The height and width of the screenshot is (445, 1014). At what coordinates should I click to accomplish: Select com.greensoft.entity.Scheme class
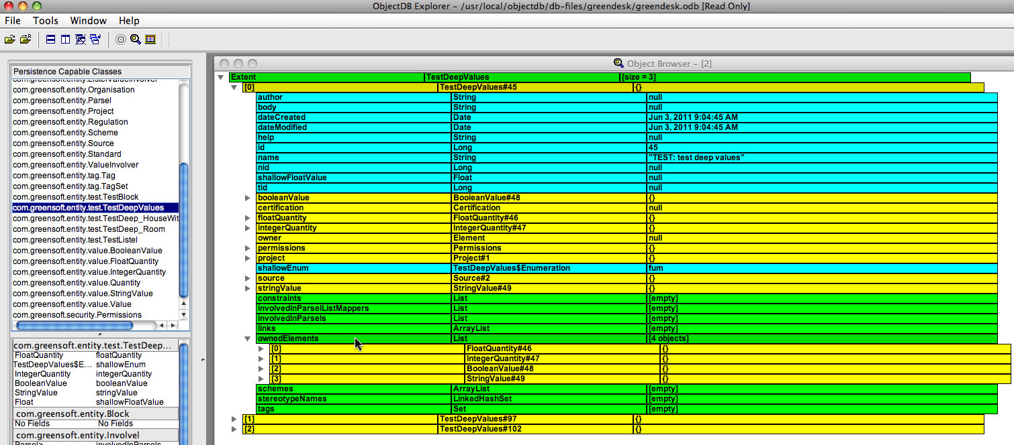click(95, 133)
